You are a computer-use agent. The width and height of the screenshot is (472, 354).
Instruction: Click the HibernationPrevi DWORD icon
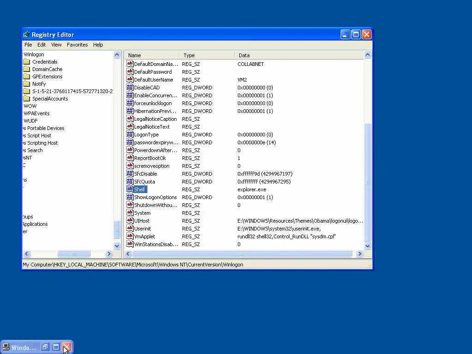130,111
